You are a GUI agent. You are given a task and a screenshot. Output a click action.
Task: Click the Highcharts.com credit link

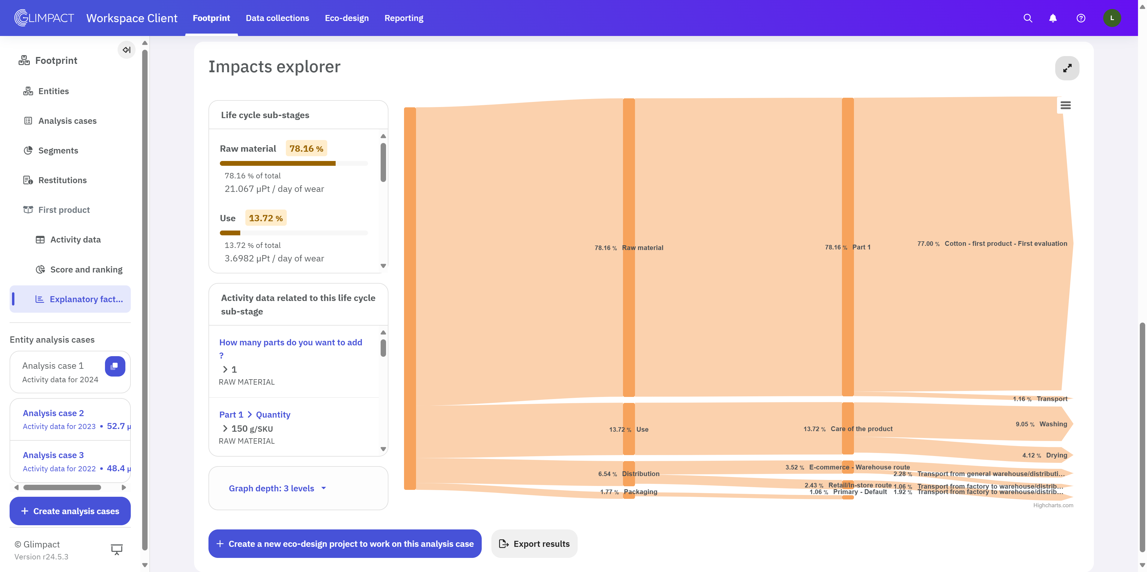pyautogui.click(x=1053, y=505)
